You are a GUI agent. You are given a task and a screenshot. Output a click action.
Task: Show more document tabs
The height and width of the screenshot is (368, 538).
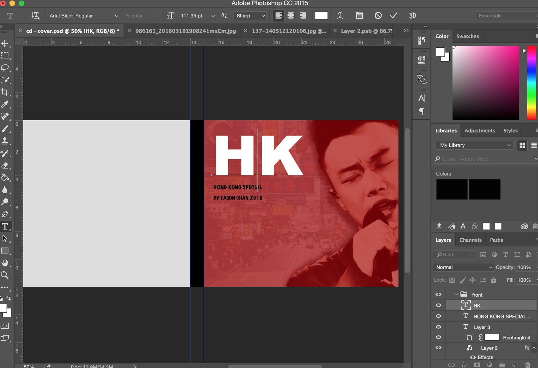pyautogui.click(x=406, y=30)
